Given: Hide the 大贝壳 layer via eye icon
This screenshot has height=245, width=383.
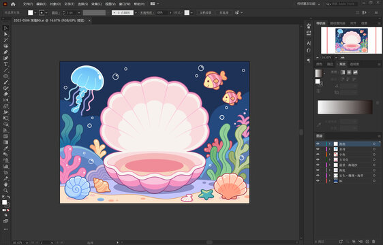Looking at the screenshot, I should pyautogui.click(x=318, y=160).
